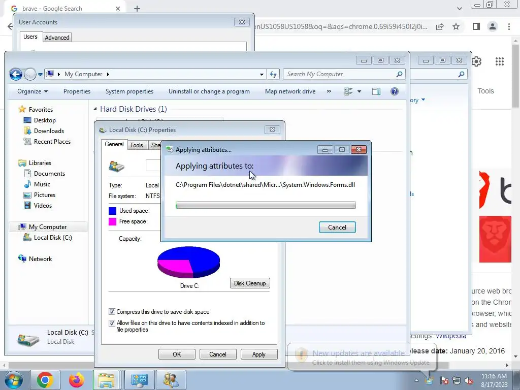Click the muted volume tray icon
This screenshot has width=520, height=390.
(469, 380)
